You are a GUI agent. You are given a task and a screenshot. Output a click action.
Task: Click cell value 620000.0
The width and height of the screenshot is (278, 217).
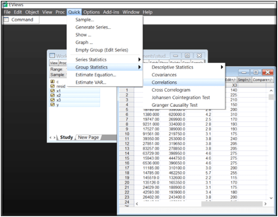click(x=177, y=115)
